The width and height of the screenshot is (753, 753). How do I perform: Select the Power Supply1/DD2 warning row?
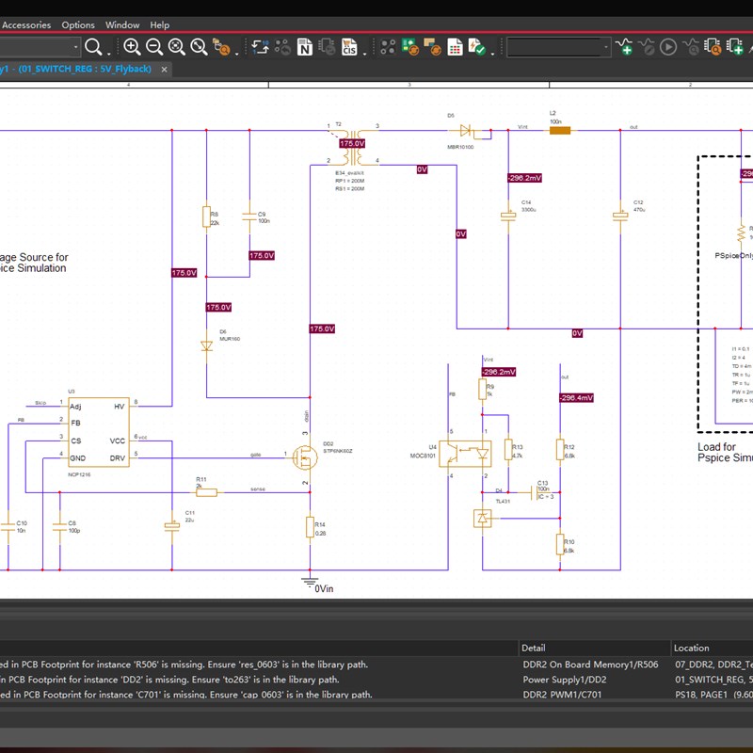click(x=376, y=680)
